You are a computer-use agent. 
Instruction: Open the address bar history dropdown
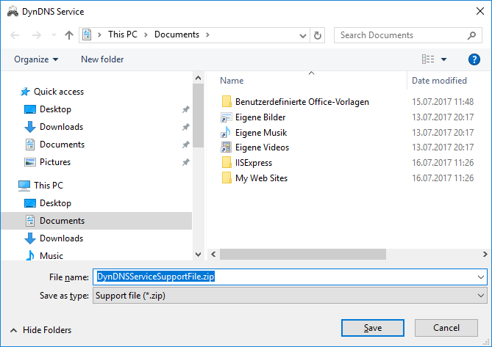302,35
